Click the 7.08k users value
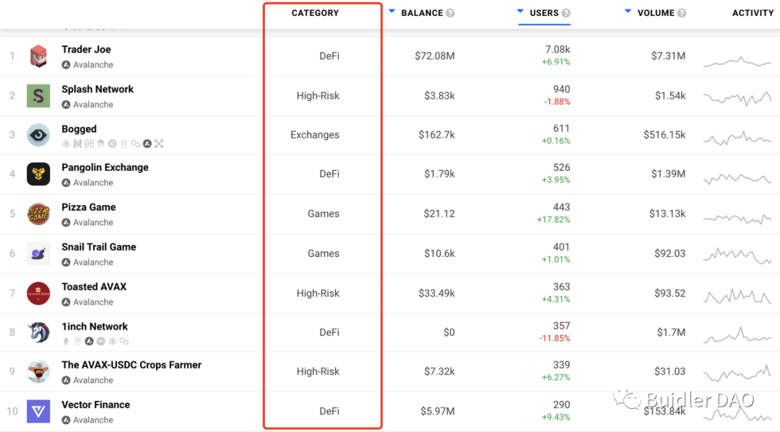This screenshot has width=780, height=432. click(x=558, y=50)
